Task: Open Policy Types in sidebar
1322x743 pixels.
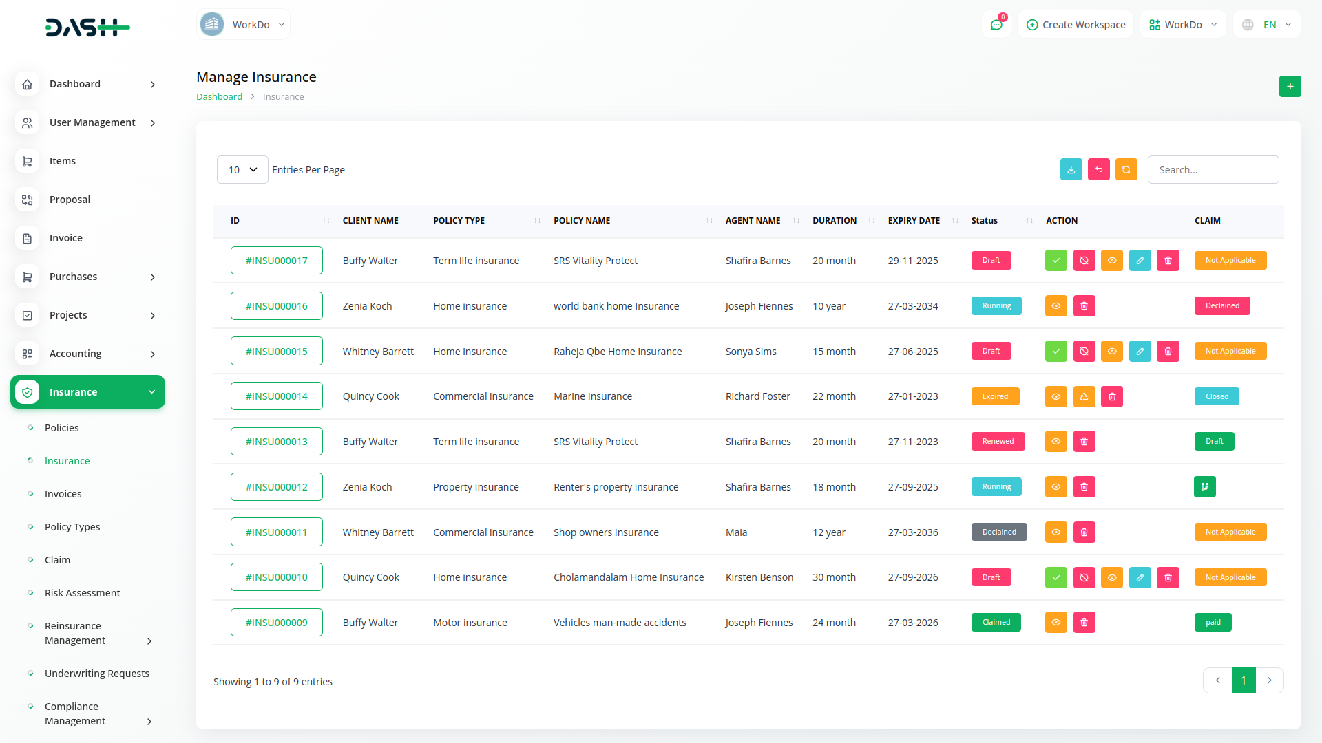Action: tap(72, 527)
